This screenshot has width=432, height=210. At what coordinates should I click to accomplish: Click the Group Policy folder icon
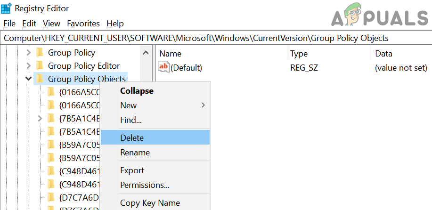(x=40, y=53)
